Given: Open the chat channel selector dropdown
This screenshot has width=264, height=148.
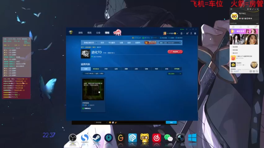Looking at the screenshot, I should (x=101, y=122).
